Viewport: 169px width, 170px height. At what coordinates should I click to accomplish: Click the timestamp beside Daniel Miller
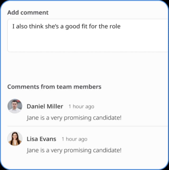pyautogui.click(x=81, y=107)
